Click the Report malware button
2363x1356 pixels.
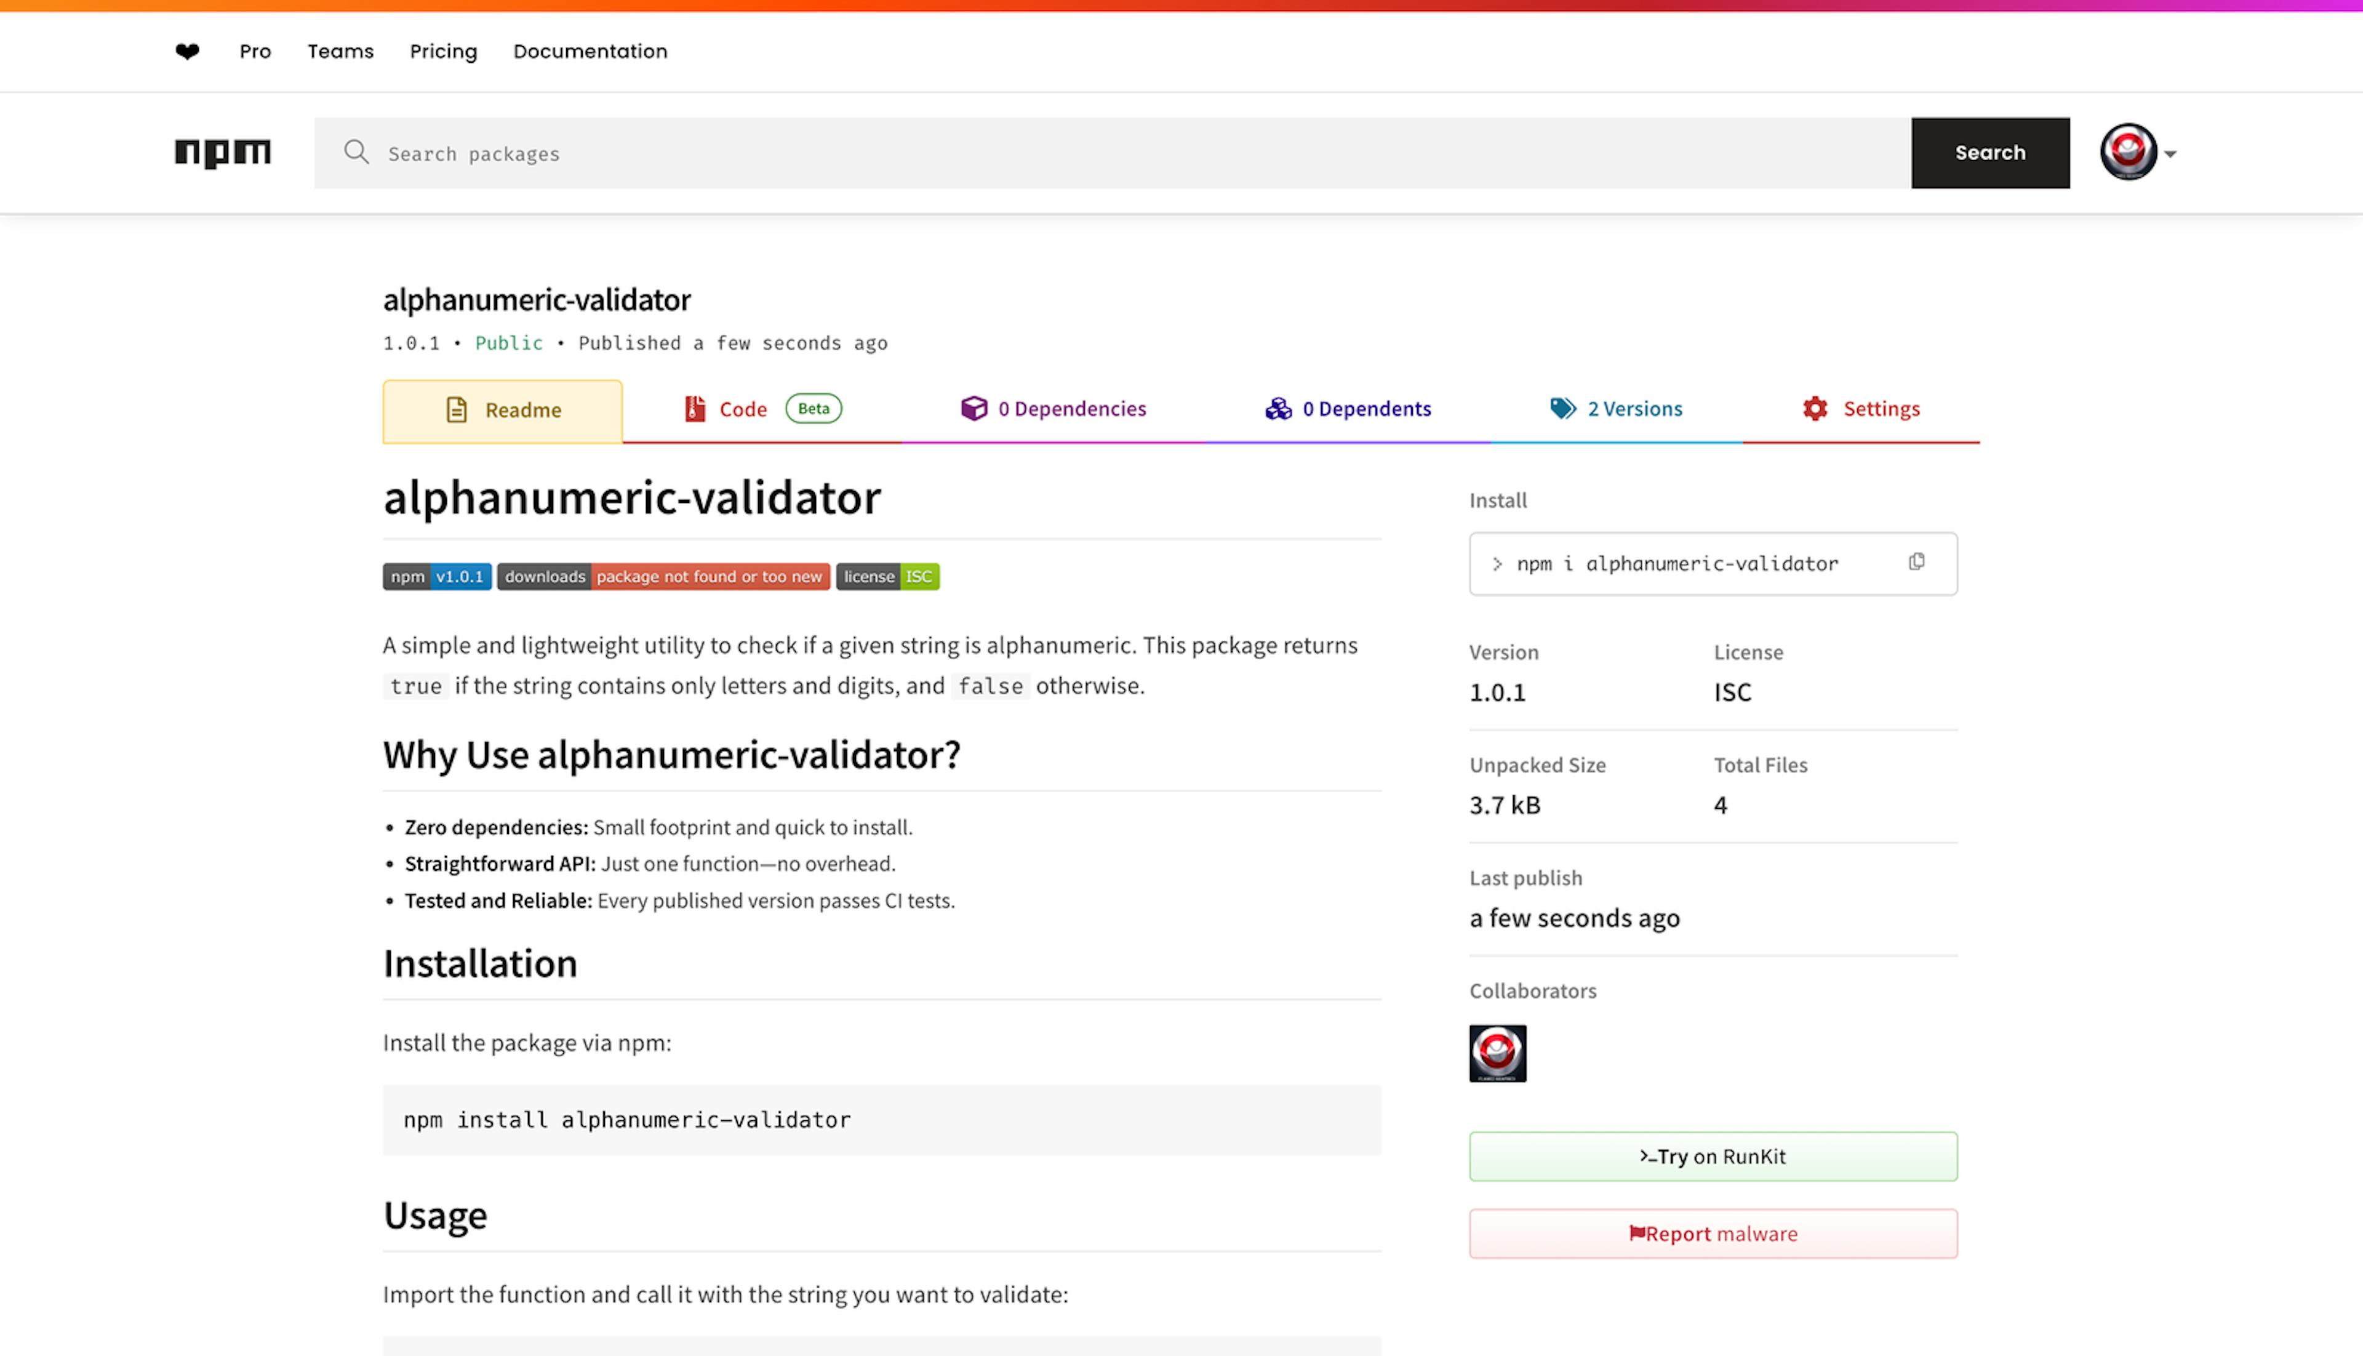tap(1712, 1234)
